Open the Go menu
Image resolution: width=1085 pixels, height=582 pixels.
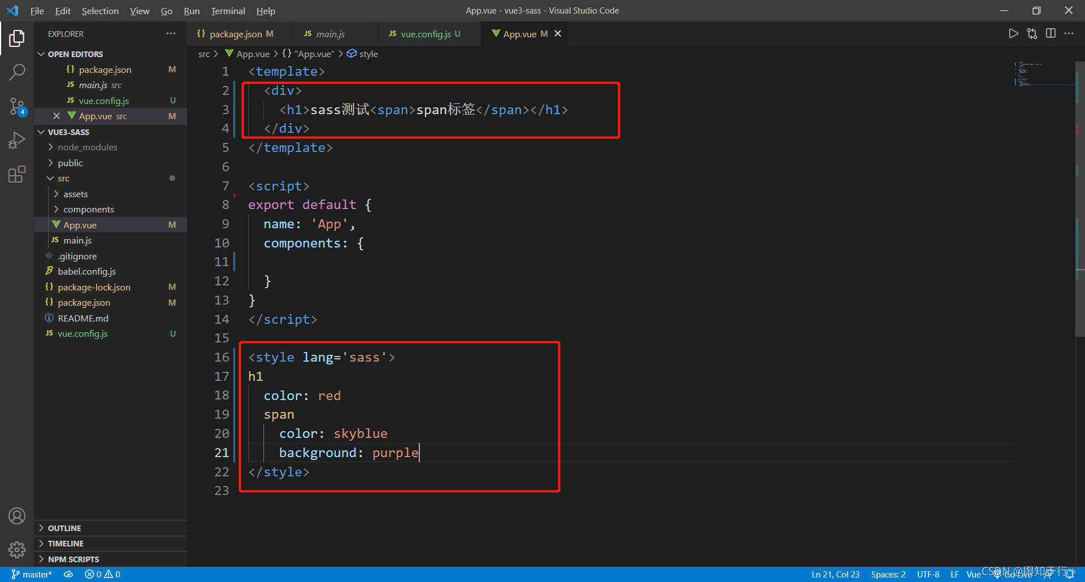click(166, 11)
